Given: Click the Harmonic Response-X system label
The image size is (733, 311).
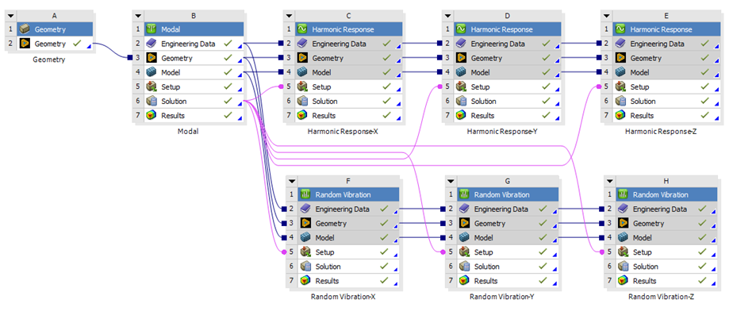Looking at the screenshot, I should coord(343,132).
